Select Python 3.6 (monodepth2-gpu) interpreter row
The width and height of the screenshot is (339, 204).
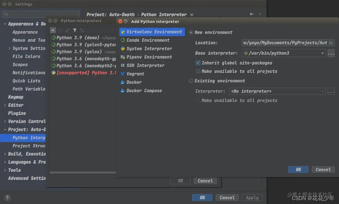point(83,66)
